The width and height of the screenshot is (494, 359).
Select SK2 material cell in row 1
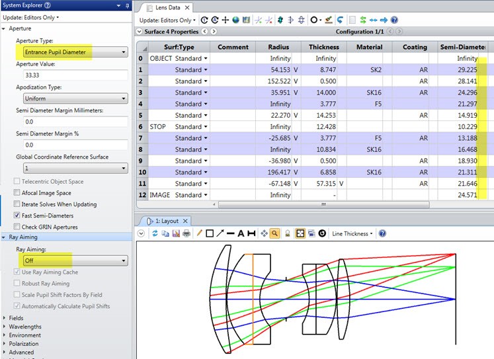(x=369, y=69)
